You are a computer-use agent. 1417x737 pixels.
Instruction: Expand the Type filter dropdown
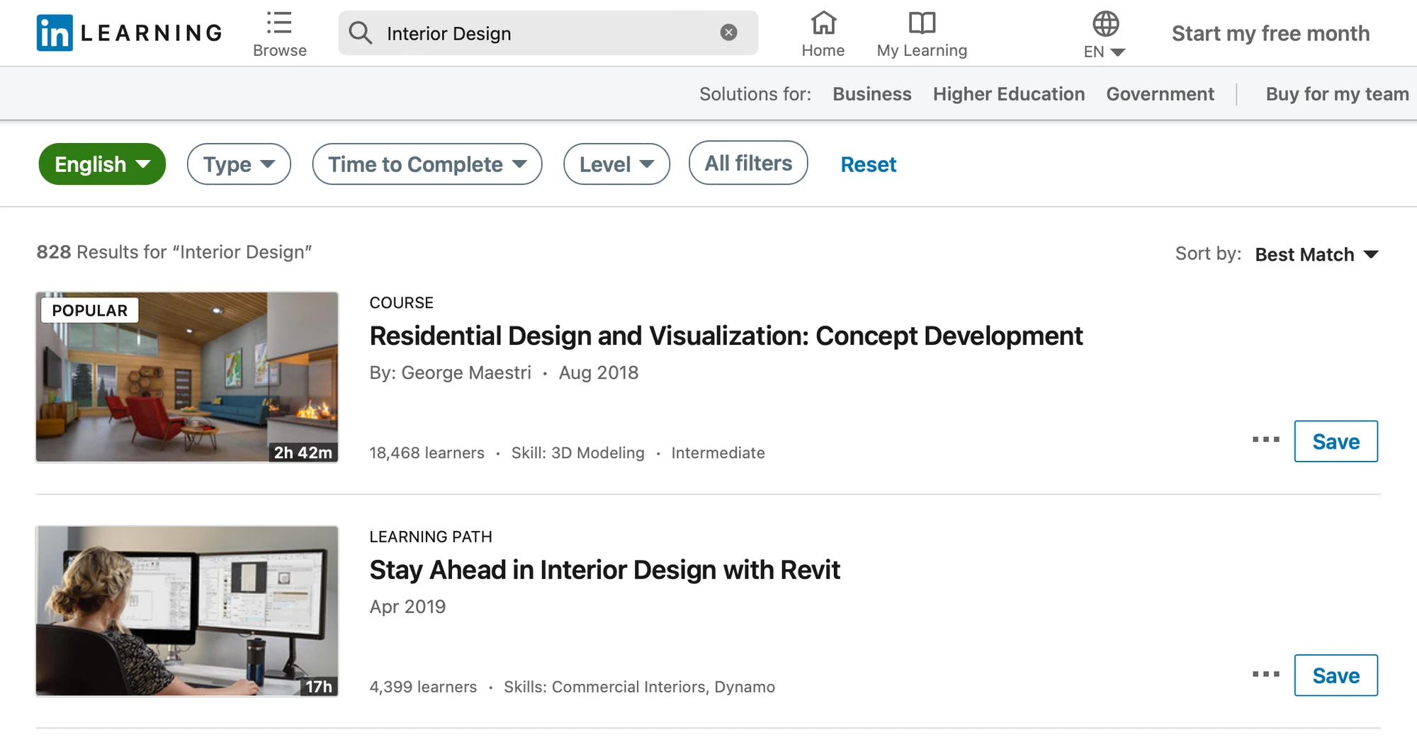239,164
